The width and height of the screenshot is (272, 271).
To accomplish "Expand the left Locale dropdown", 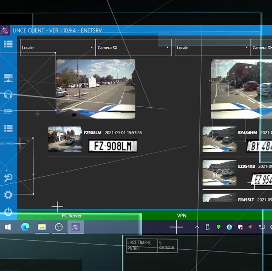I will (58, 48).
